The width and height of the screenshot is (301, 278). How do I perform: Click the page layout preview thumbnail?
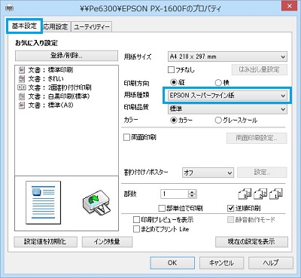(43, 203)
